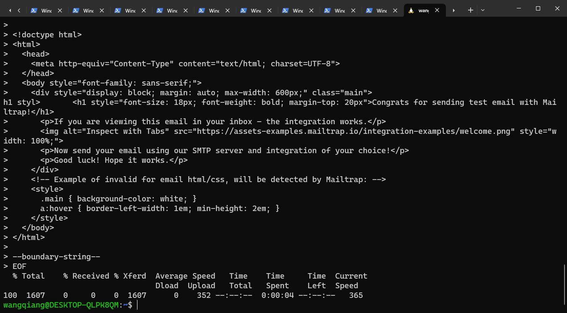Focus the wangqiang@DESKTOP shell prompt cursor
Viewport: 567px width, 313px height.
pyautogui.click(x=137, y=305)
